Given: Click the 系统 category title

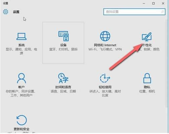Looking at the screenshot, I should (x=22, y=45).
